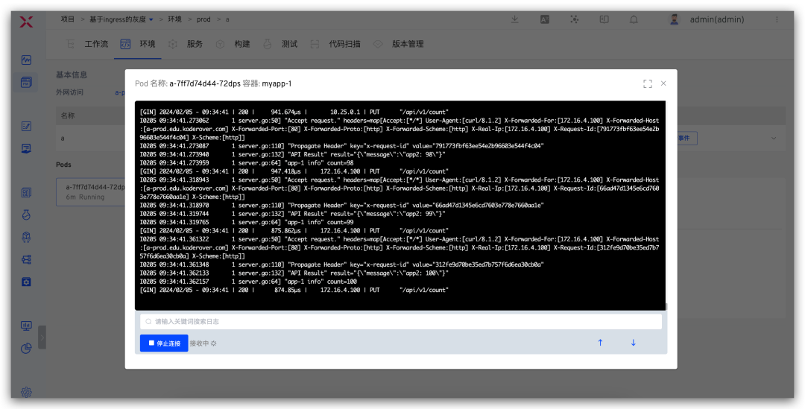This screenshot has height=409, width=805.
Task: Click the prod breadcrumb
Action: click(203, 19)
